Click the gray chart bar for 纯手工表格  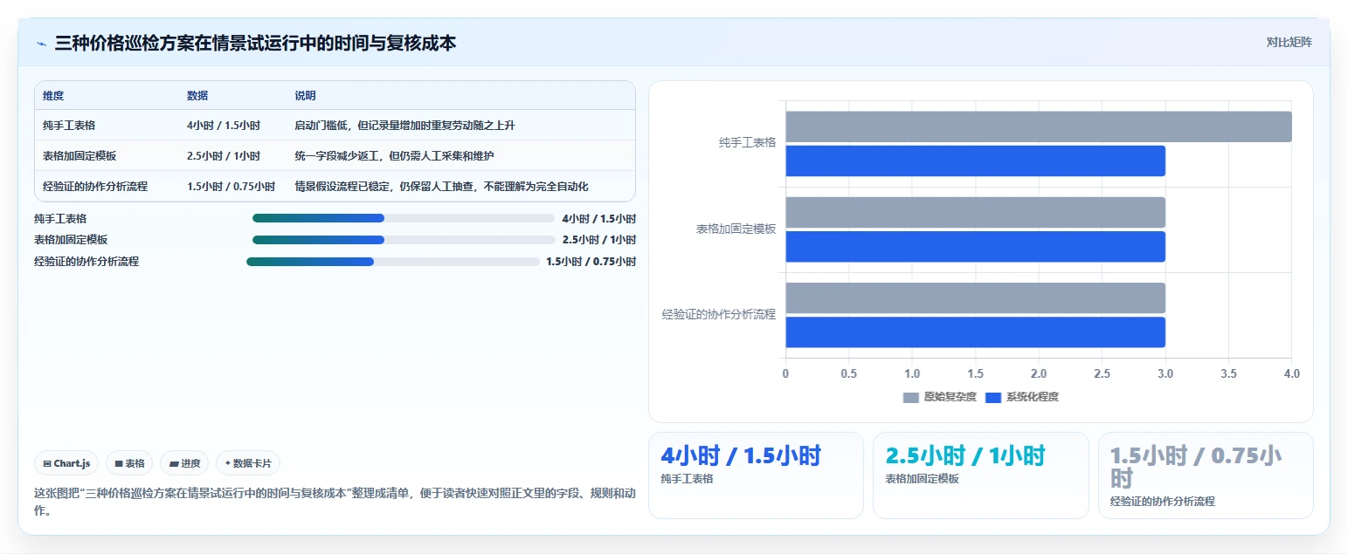pyautogui.click(x=1038, y=127)
